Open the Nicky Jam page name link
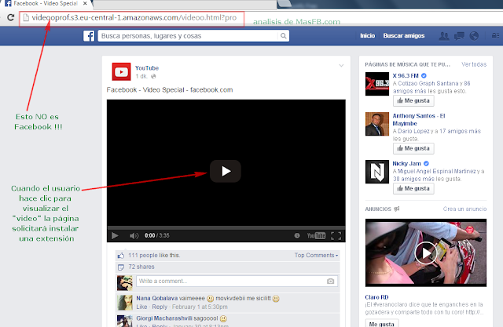Viewport: 503px width, 327px height. click(406, 163)
